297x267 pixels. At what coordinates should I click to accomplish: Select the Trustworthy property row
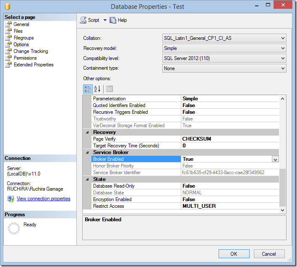click(x=185, y=119)
